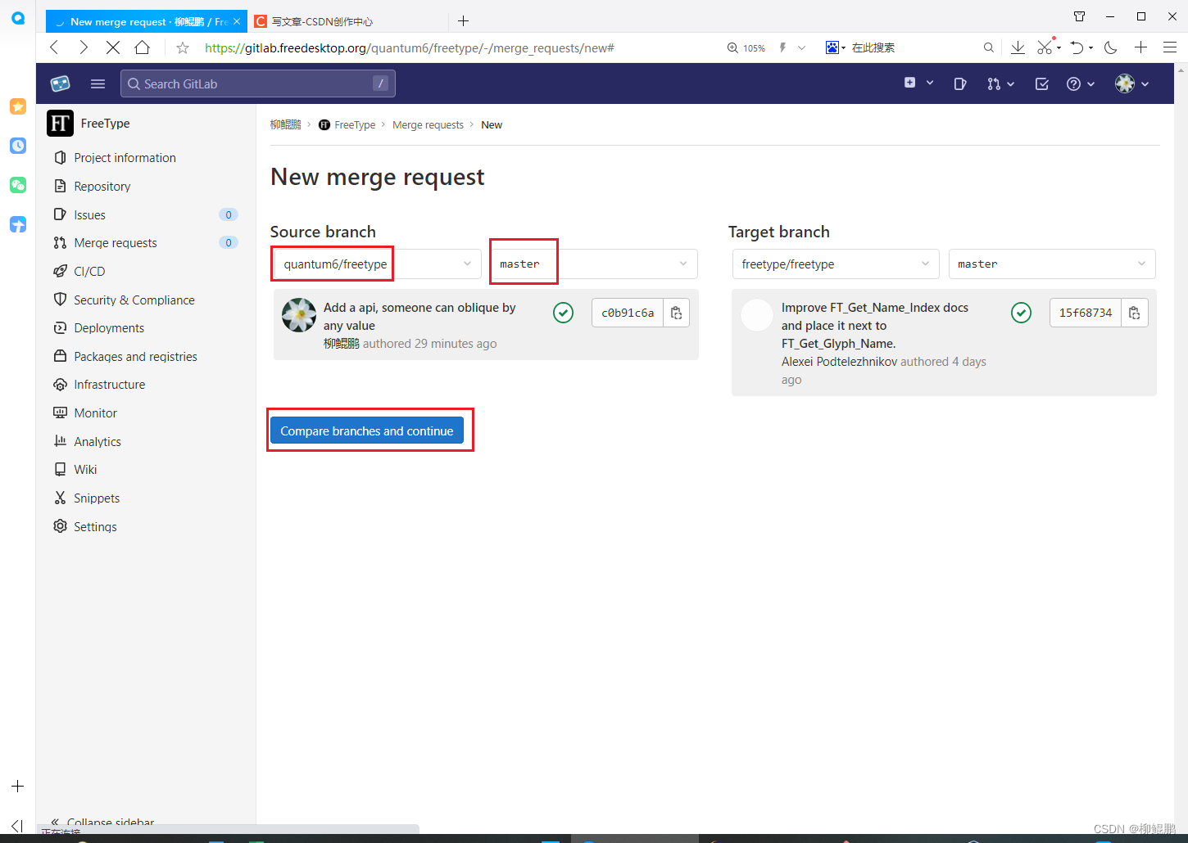Open source project quantum6/freetype dropdown

click(x=376, y=264)
